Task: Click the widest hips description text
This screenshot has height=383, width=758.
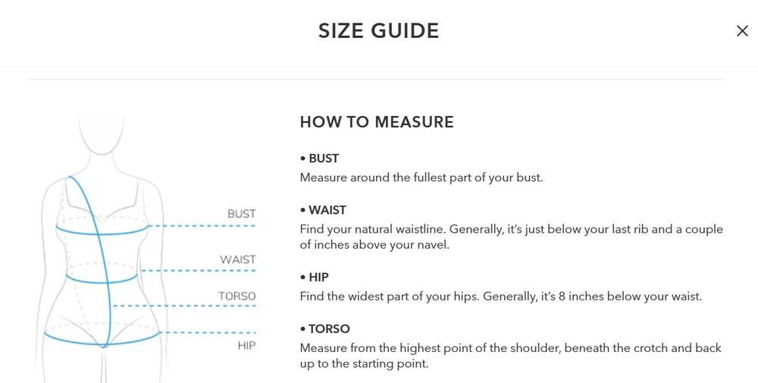Action: click(501, 297)
